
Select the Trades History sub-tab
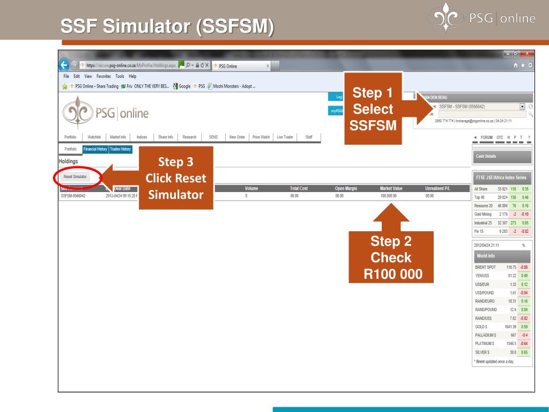[x=121, y=149]
